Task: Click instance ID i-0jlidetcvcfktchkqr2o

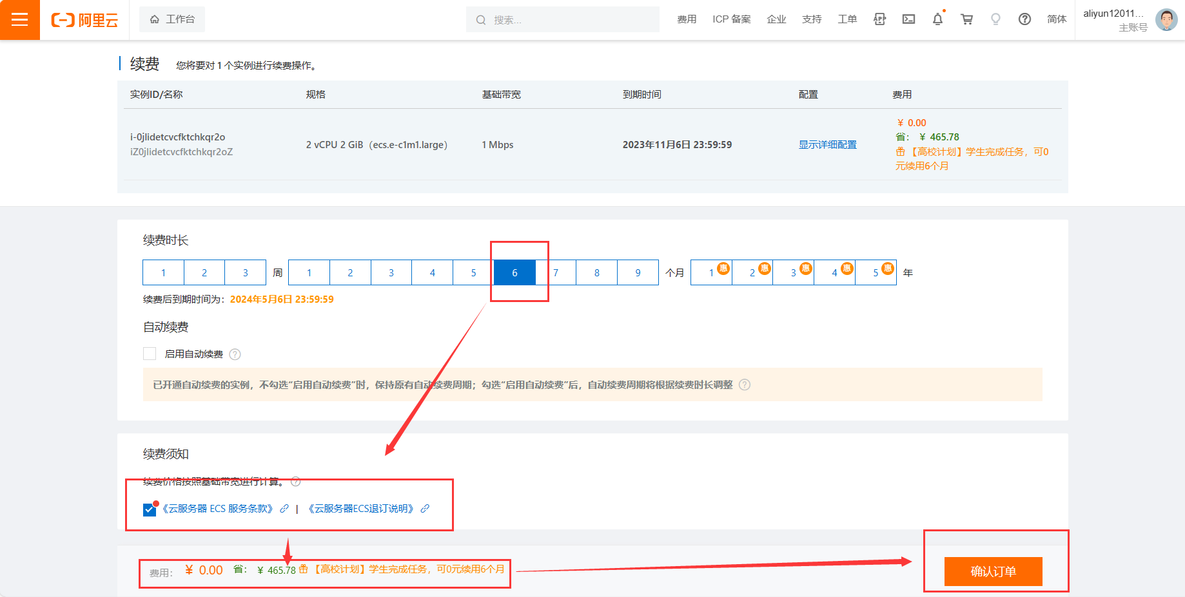Action: (x=177, y=137)
